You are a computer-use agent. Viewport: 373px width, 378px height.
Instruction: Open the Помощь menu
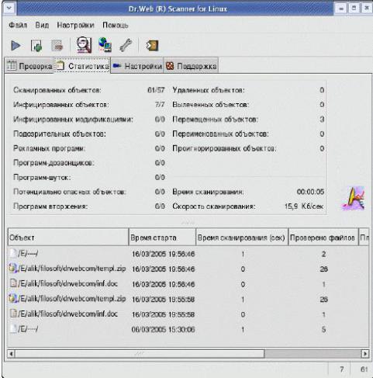[116, 25]
